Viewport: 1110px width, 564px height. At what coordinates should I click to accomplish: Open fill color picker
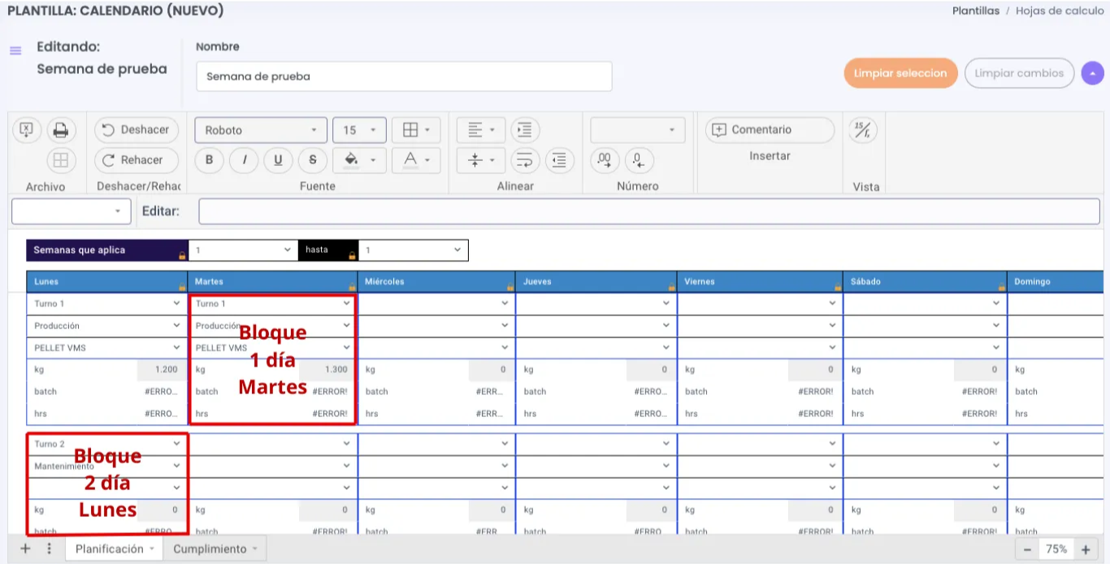[361, 160]
